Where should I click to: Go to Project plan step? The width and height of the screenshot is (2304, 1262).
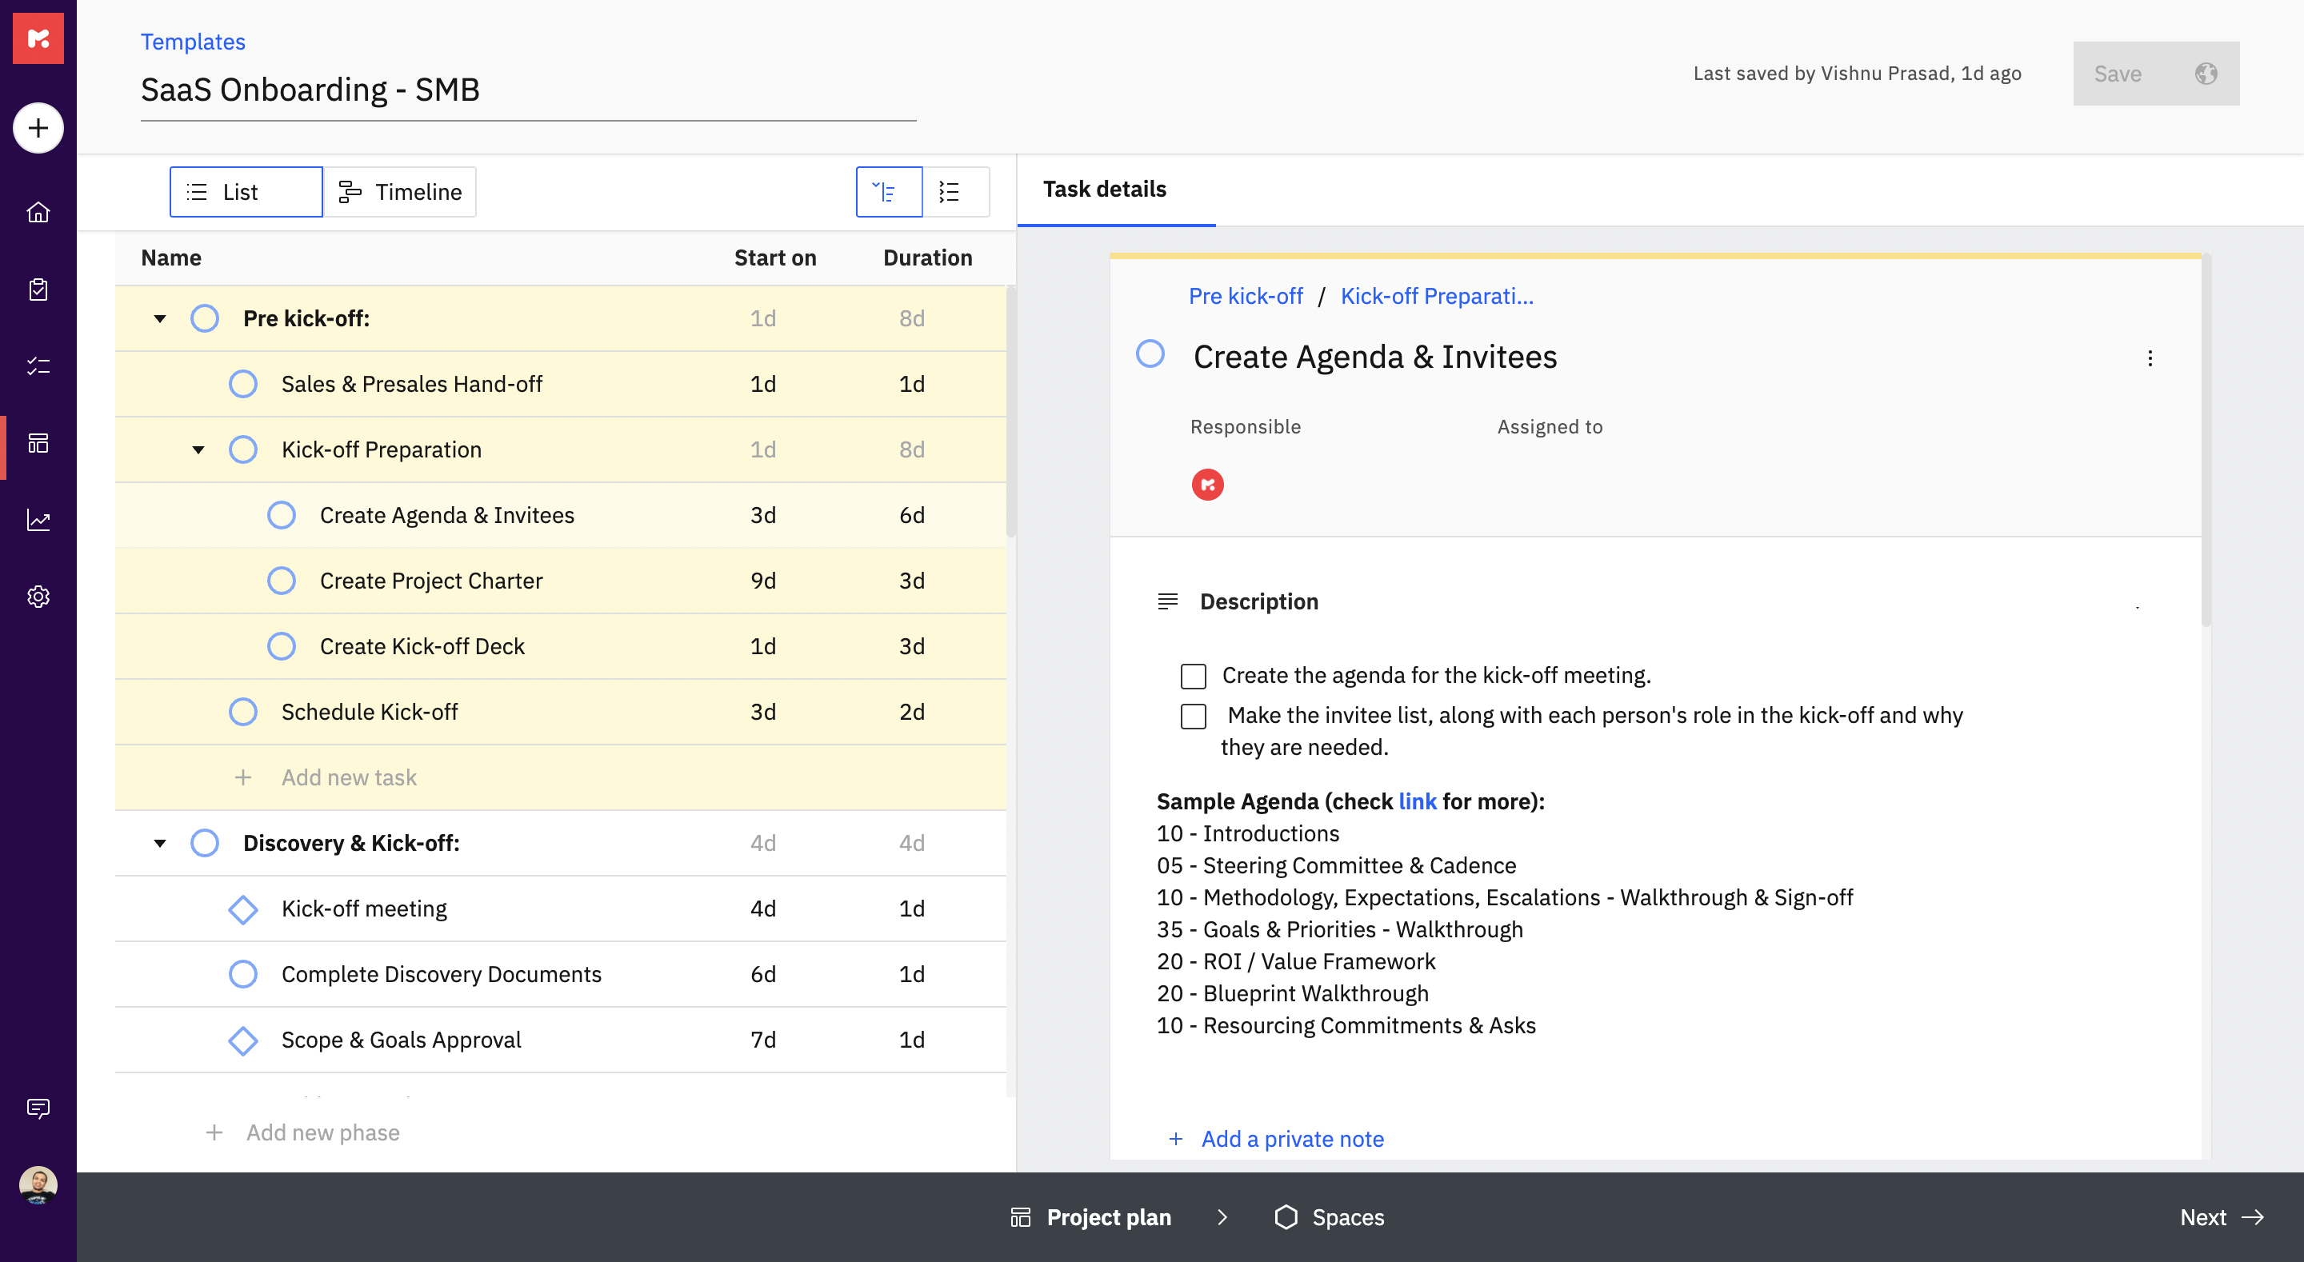click(1090, 1217)
